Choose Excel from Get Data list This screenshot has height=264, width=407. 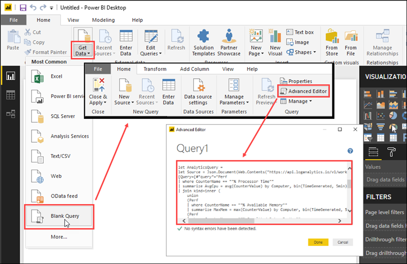tap(59, 76)
